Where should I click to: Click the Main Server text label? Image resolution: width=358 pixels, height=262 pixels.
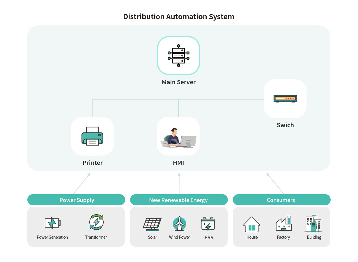tap(178, 82)
